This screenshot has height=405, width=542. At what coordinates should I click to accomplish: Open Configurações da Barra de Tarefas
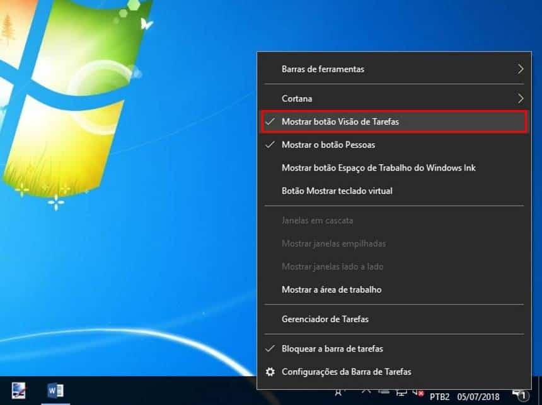click(394, 372)
